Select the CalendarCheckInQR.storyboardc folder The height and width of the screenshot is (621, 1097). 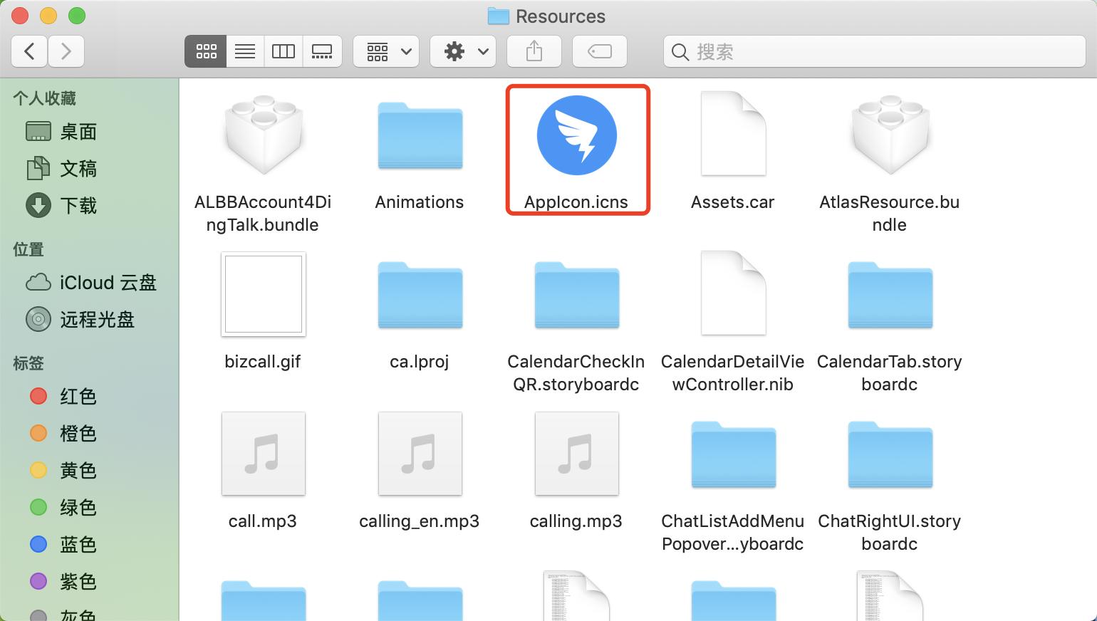[x=577, y=295]
